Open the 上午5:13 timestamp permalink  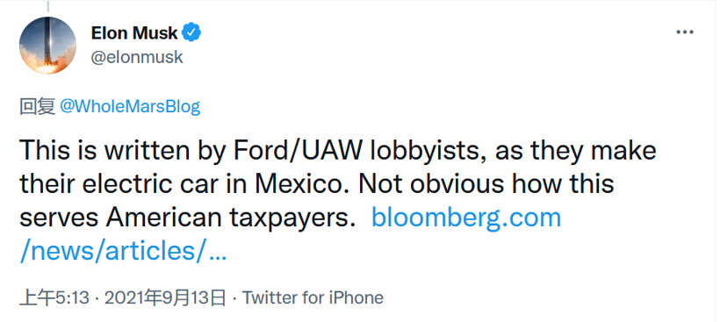pyautogui.click(x=54, y=297)
